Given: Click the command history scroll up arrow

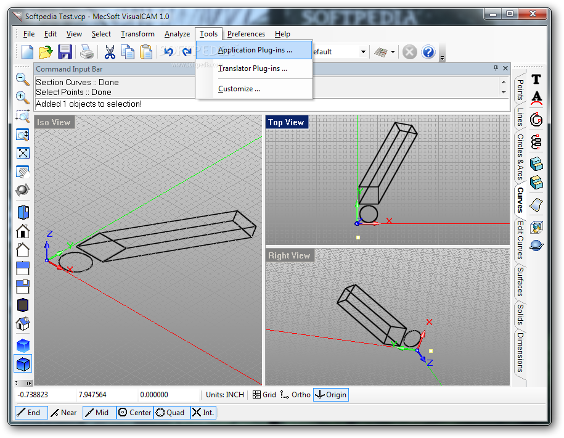Looking at the screenshot, I should click(x=504, y=82).
